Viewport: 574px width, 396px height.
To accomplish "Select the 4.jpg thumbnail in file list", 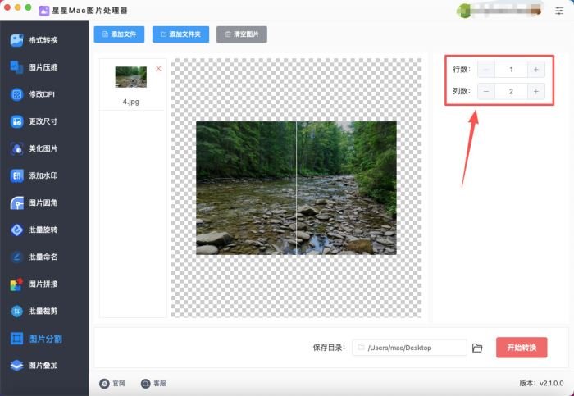I will pyautogui.click(x=130, y=77).
